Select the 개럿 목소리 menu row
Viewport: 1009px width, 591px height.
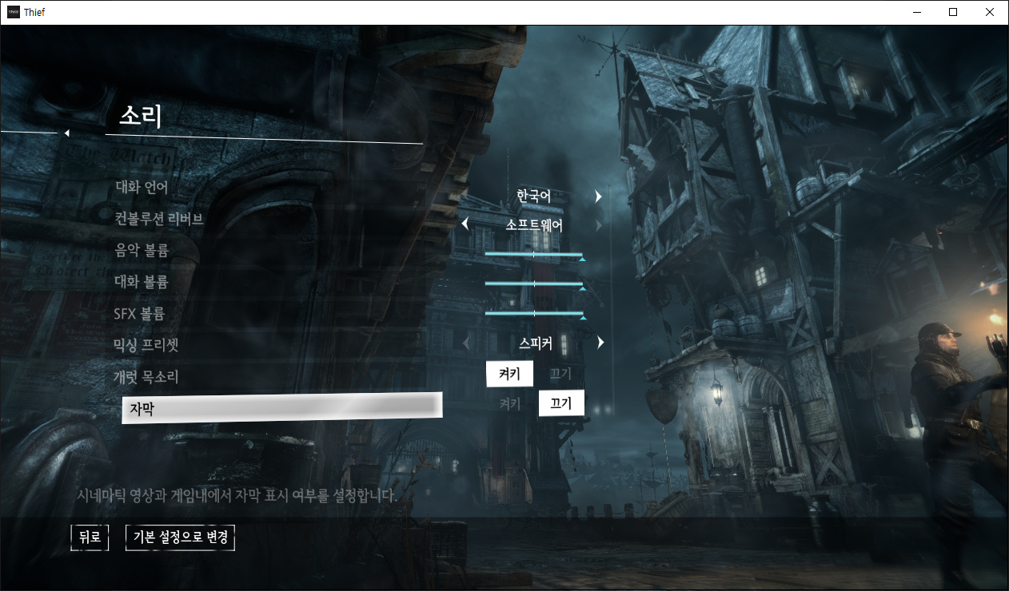pyautogui.click(x=146, y=376)
